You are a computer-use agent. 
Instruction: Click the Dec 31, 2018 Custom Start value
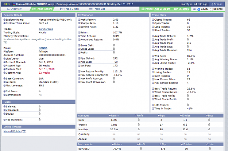click(47, 69)
